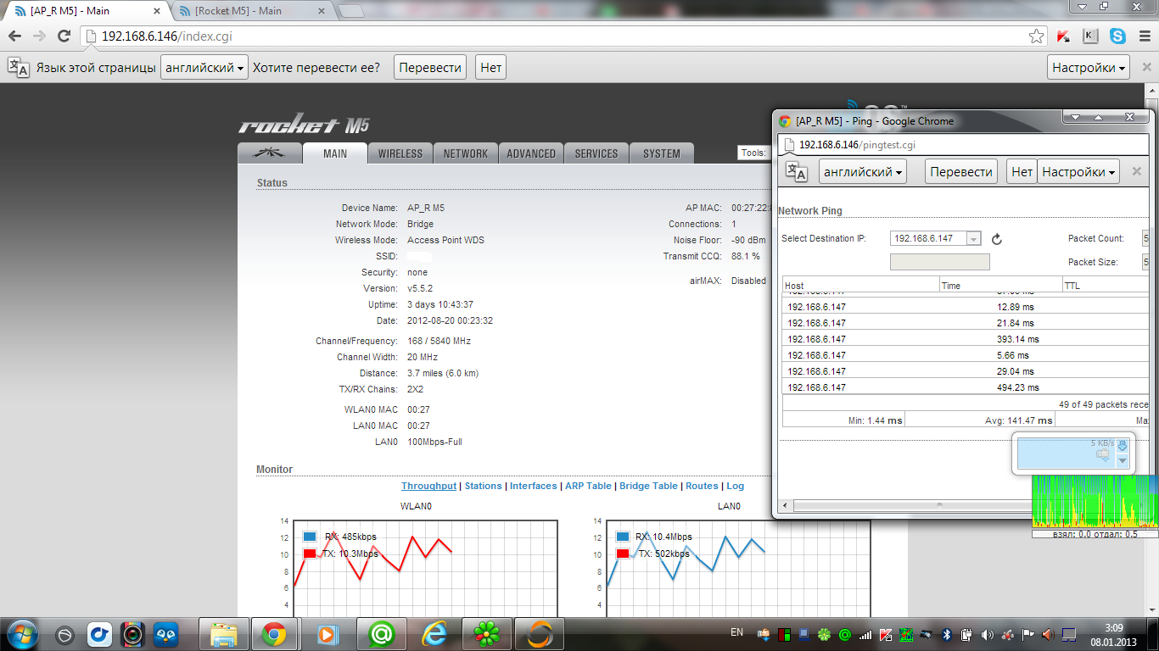Click Перевести in the Ping window

(x=961, y=172)
